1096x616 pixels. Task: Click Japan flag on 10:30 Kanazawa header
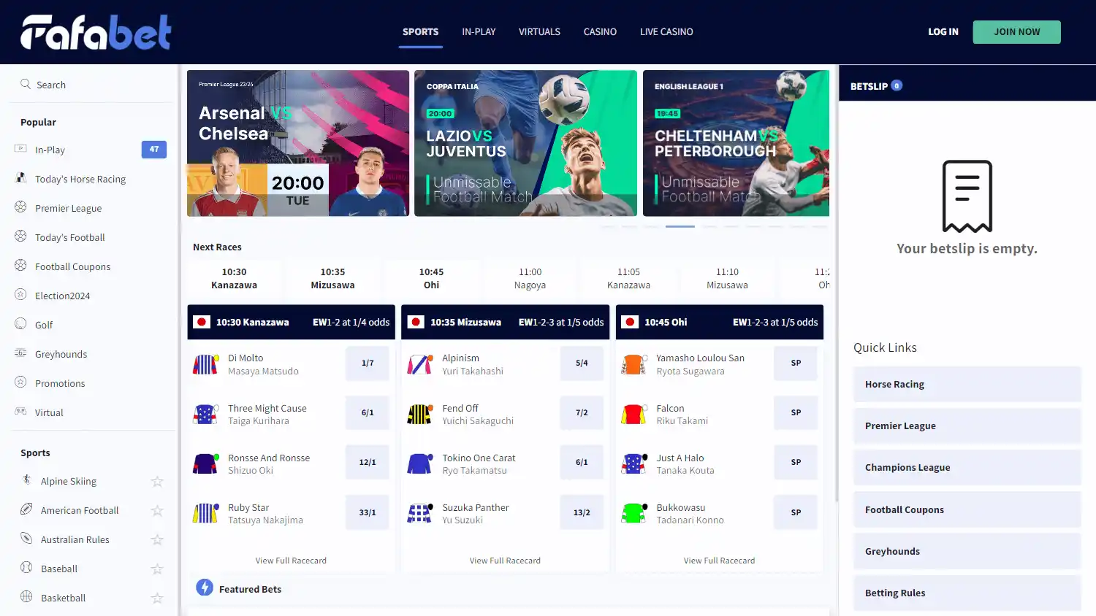(x=202, y=322)
